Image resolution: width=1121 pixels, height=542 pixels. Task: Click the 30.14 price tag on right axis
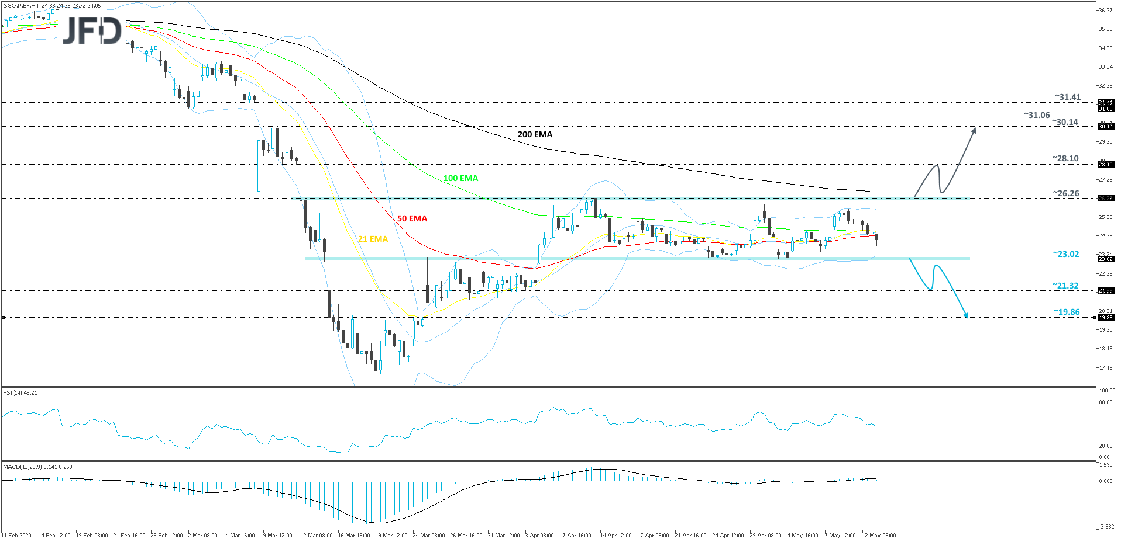click(x=1105, y=127)
